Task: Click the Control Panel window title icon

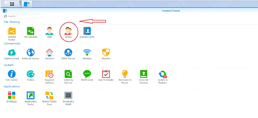Action: [5, 11]
